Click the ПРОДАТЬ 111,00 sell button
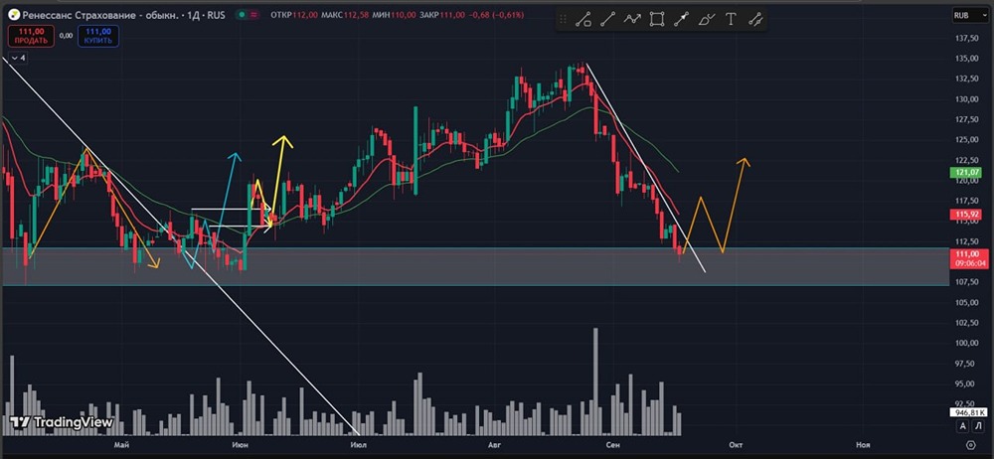Screen dimensions: 994x459 31,36
